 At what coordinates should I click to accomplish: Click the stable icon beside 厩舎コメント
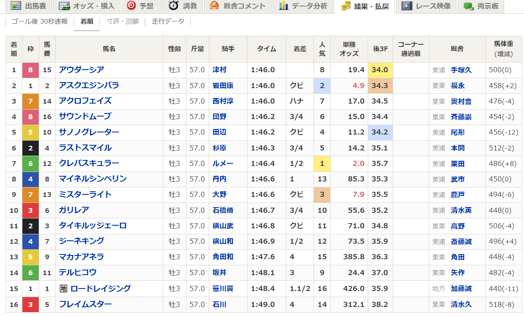pos(214,6)
